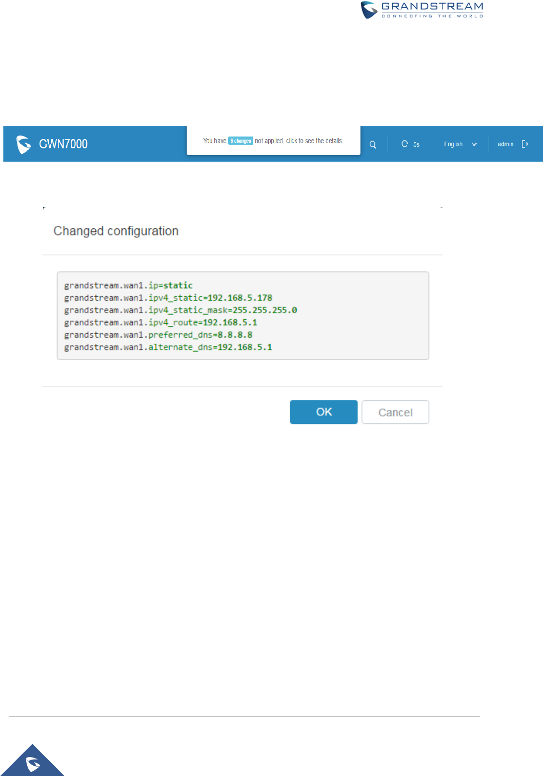This screenshot has height=776, width=543.
Task: Click line with ipv4_static_mask=255.255.255.0
Action: pyautogui.click(x=180, y=310)
